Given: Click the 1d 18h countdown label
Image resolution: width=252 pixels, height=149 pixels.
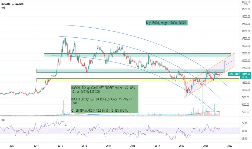Looking at the screenshot, I should pos(245,77).
